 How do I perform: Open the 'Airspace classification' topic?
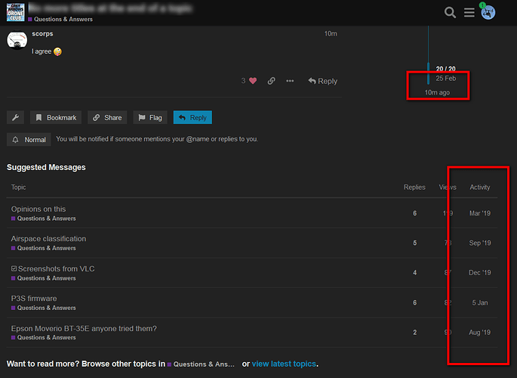point(48,239)
